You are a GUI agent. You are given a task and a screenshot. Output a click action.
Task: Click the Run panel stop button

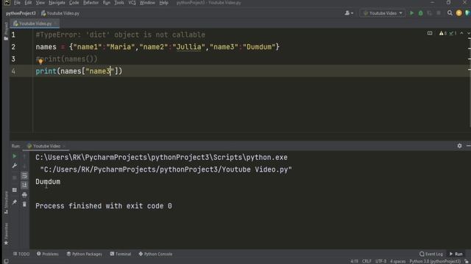pyautogui.click(x=15, y=177)
